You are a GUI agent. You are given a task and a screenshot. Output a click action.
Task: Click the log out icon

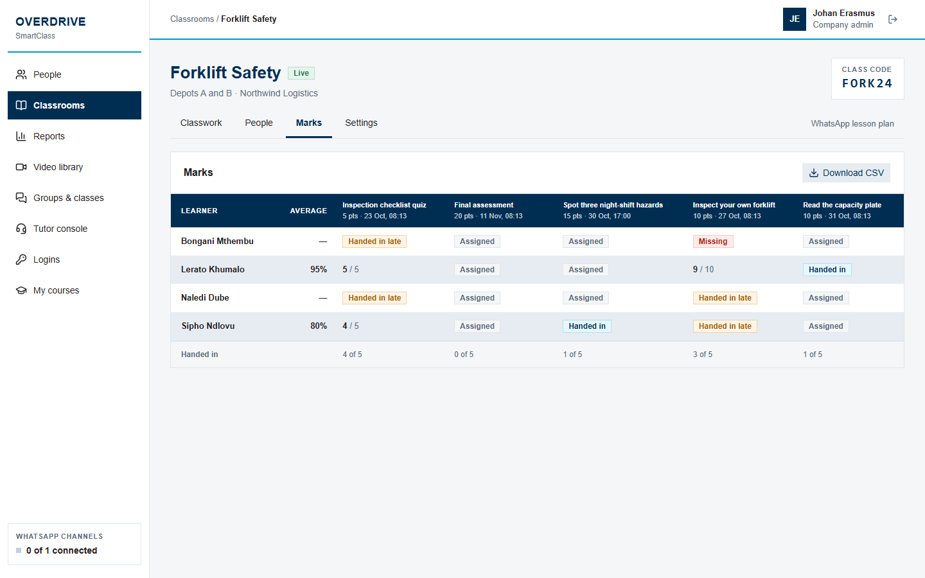(893, 19)
